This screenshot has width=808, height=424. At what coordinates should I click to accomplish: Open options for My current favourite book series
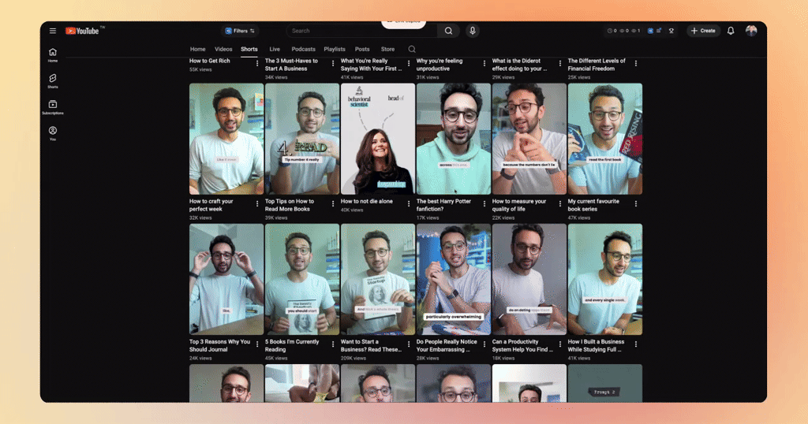pos(636,204)
